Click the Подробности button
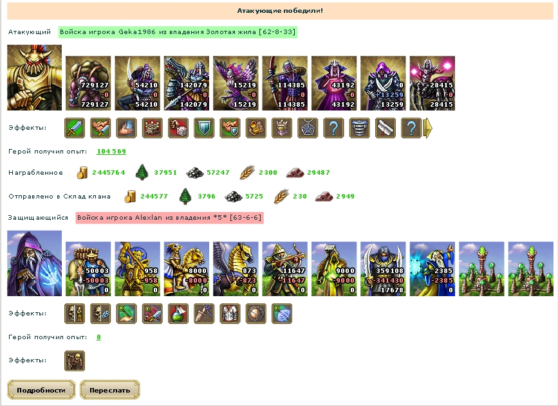This screenshot has height=406, width=558. (x=41, y=390)
